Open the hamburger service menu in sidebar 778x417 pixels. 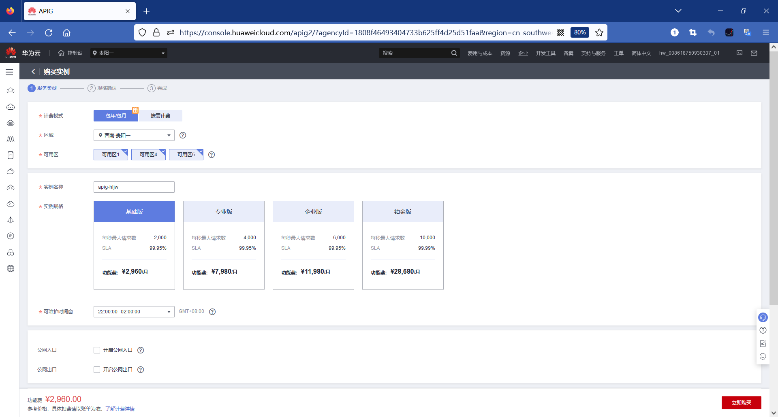[9, 72]
